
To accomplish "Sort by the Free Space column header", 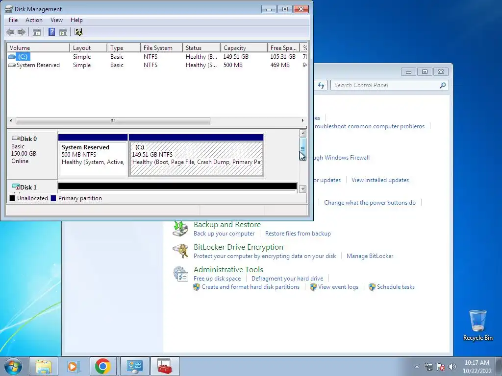I will 283,47.
